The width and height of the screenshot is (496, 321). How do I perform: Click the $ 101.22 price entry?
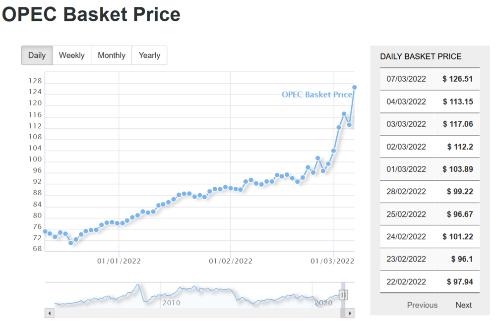pos(458,237)
